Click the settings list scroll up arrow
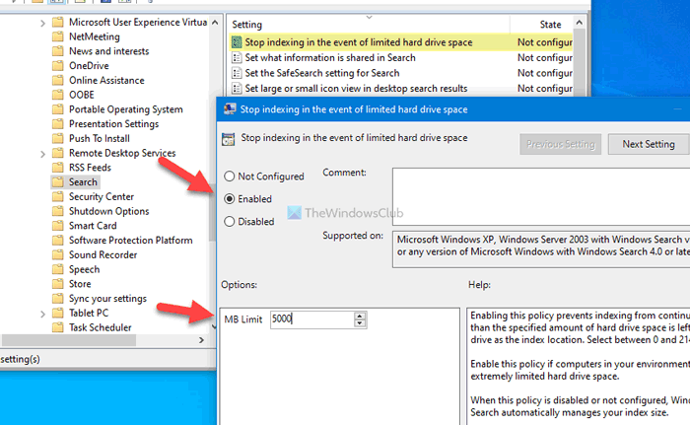 [x=580, y=23]
